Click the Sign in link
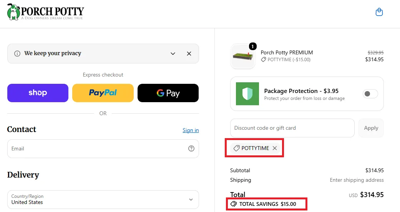The width and height of the screenshot is (400, 212). [x=191, y=130]
